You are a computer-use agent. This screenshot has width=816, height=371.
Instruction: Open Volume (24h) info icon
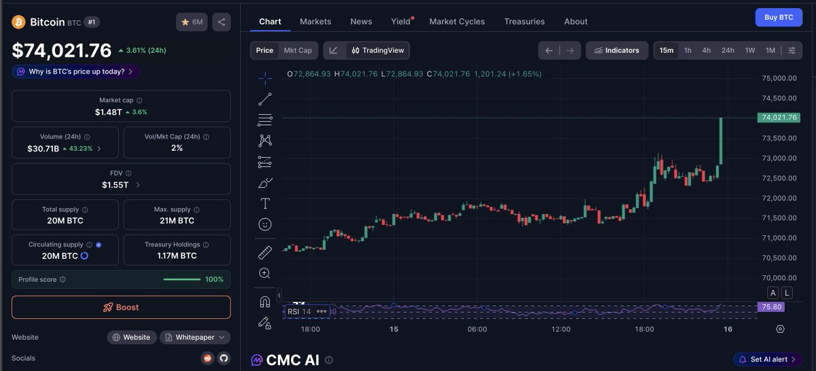point(87,137)
